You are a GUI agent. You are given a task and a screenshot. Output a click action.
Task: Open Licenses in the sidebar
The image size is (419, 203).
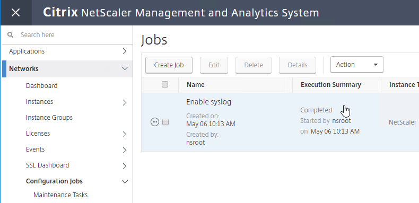[38, 133]
